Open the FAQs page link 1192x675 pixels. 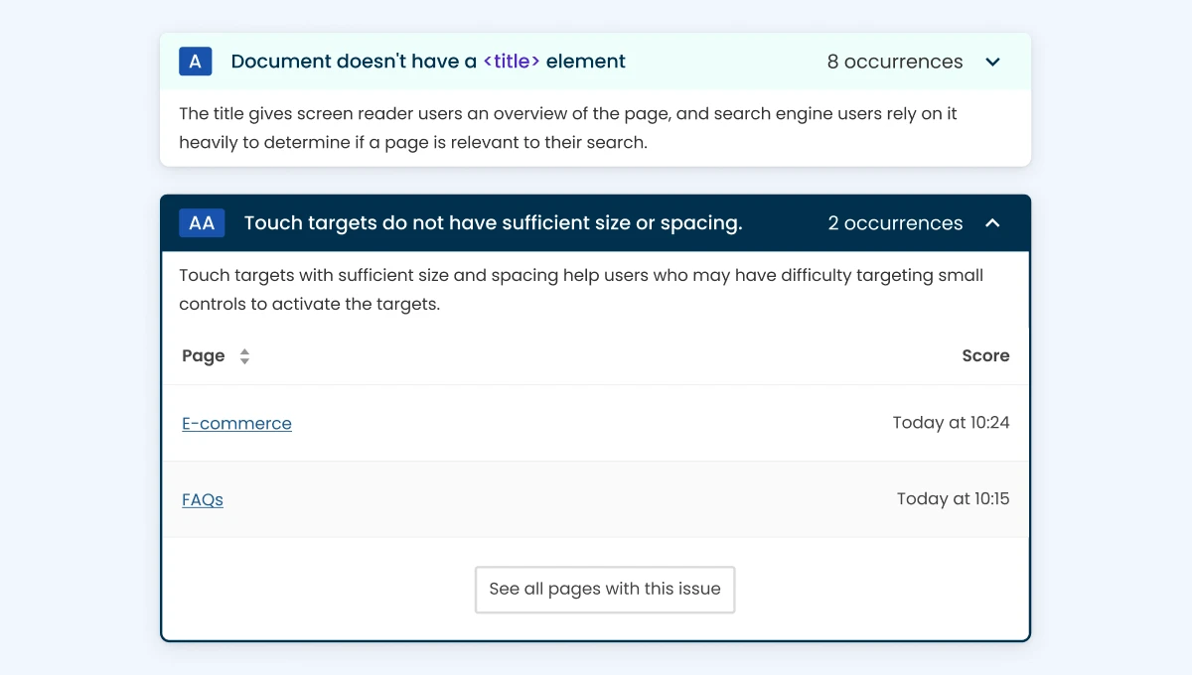click(202, 499)
